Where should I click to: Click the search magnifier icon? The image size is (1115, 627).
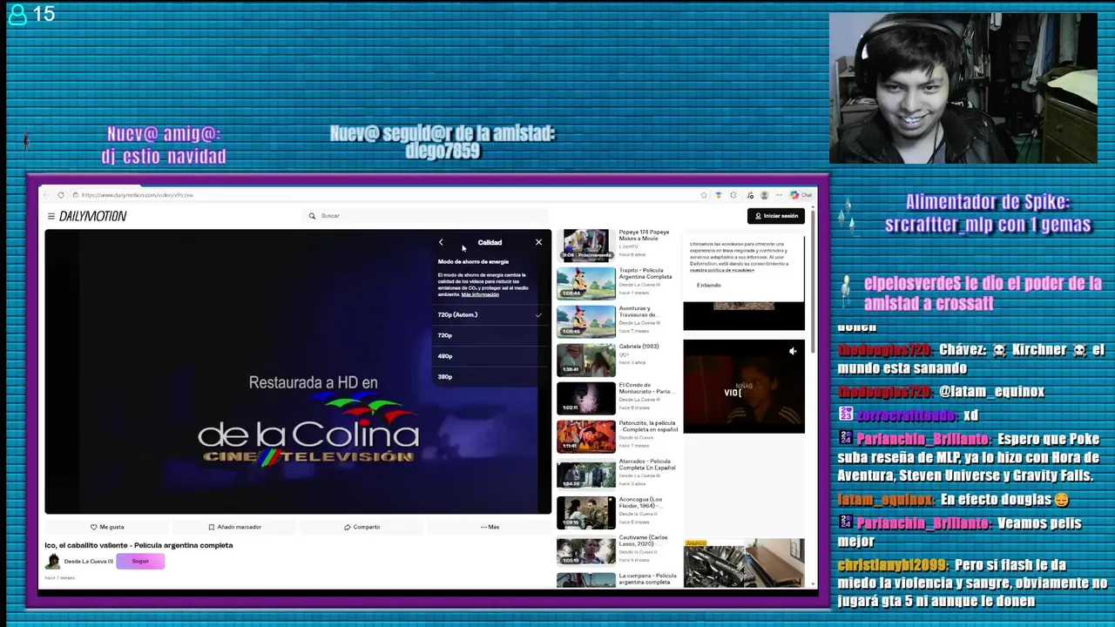312,216
